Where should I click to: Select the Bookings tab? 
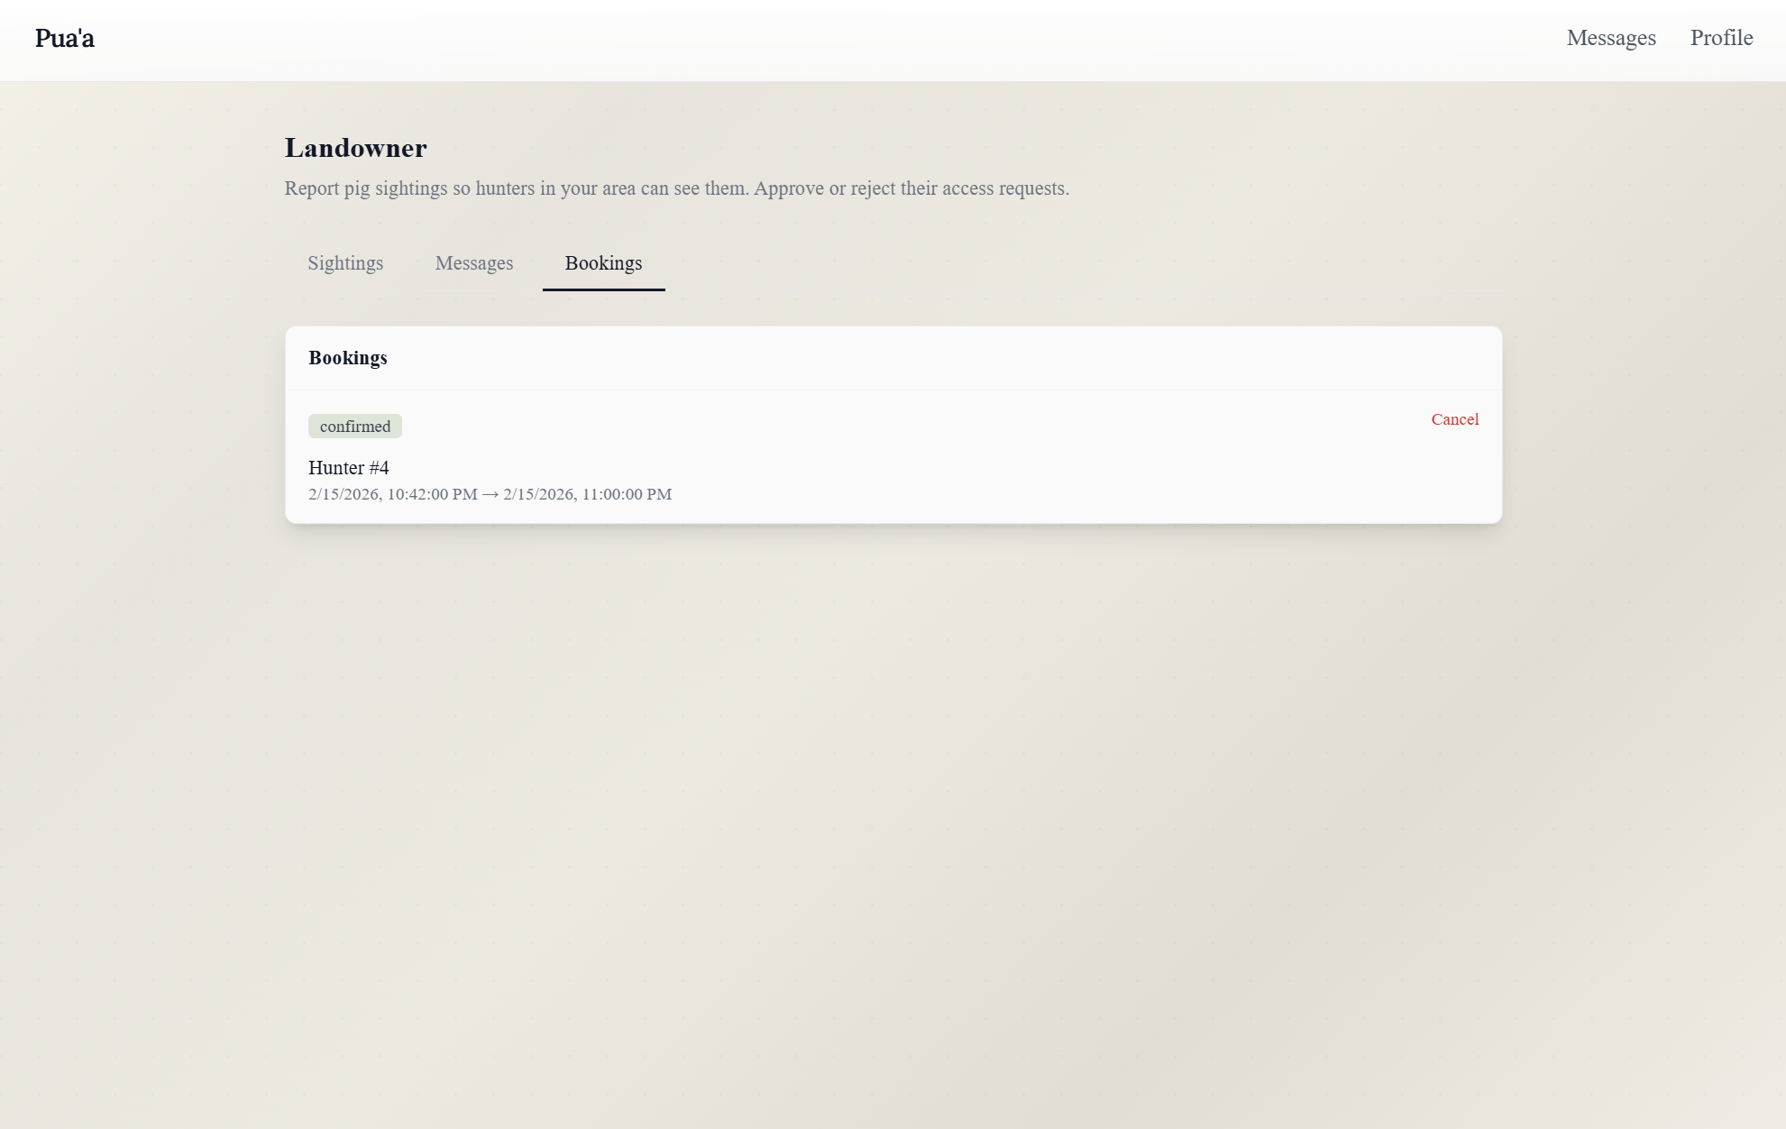[603, 263]
